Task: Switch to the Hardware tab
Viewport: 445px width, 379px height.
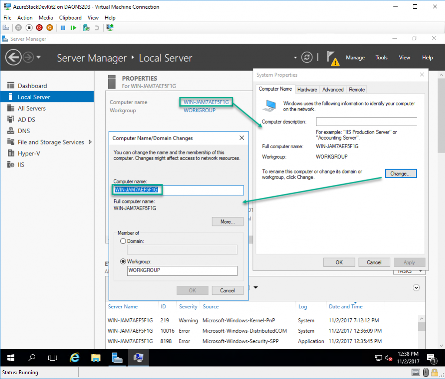Action: 307,89
